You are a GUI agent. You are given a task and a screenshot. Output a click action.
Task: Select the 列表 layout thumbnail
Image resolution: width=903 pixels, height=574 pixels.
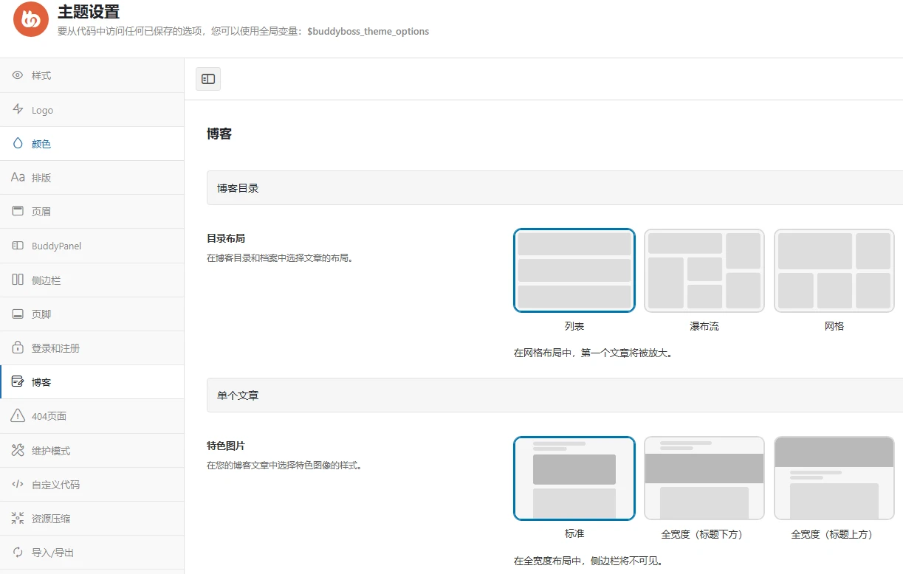[x=574, y=270]
